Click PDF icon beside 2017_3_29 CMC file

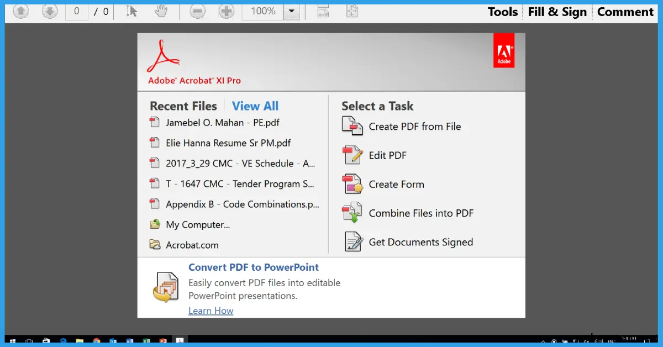coord(155,163)
